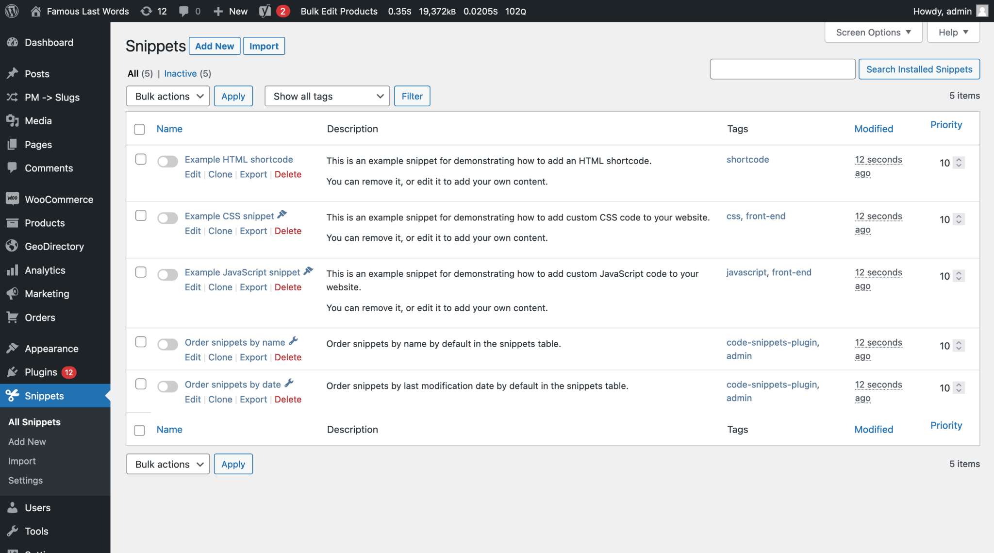Expand the Bulk actions dropdown
This screenshot has height=553, width=994.
tap(167, 95)
